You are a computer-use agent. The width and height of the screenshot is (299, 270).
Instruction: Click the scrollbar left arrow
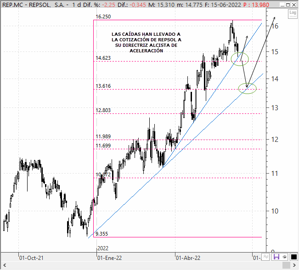pyautogui.click(x=5, y=265)
